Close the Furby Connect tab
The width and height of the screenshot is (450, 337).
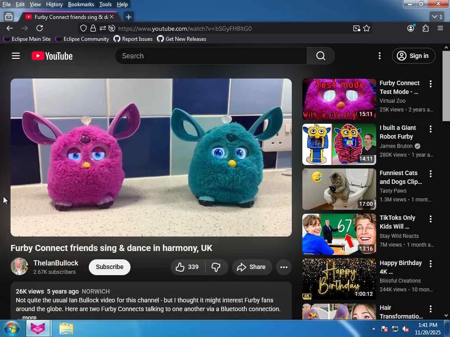click(112, 17)
